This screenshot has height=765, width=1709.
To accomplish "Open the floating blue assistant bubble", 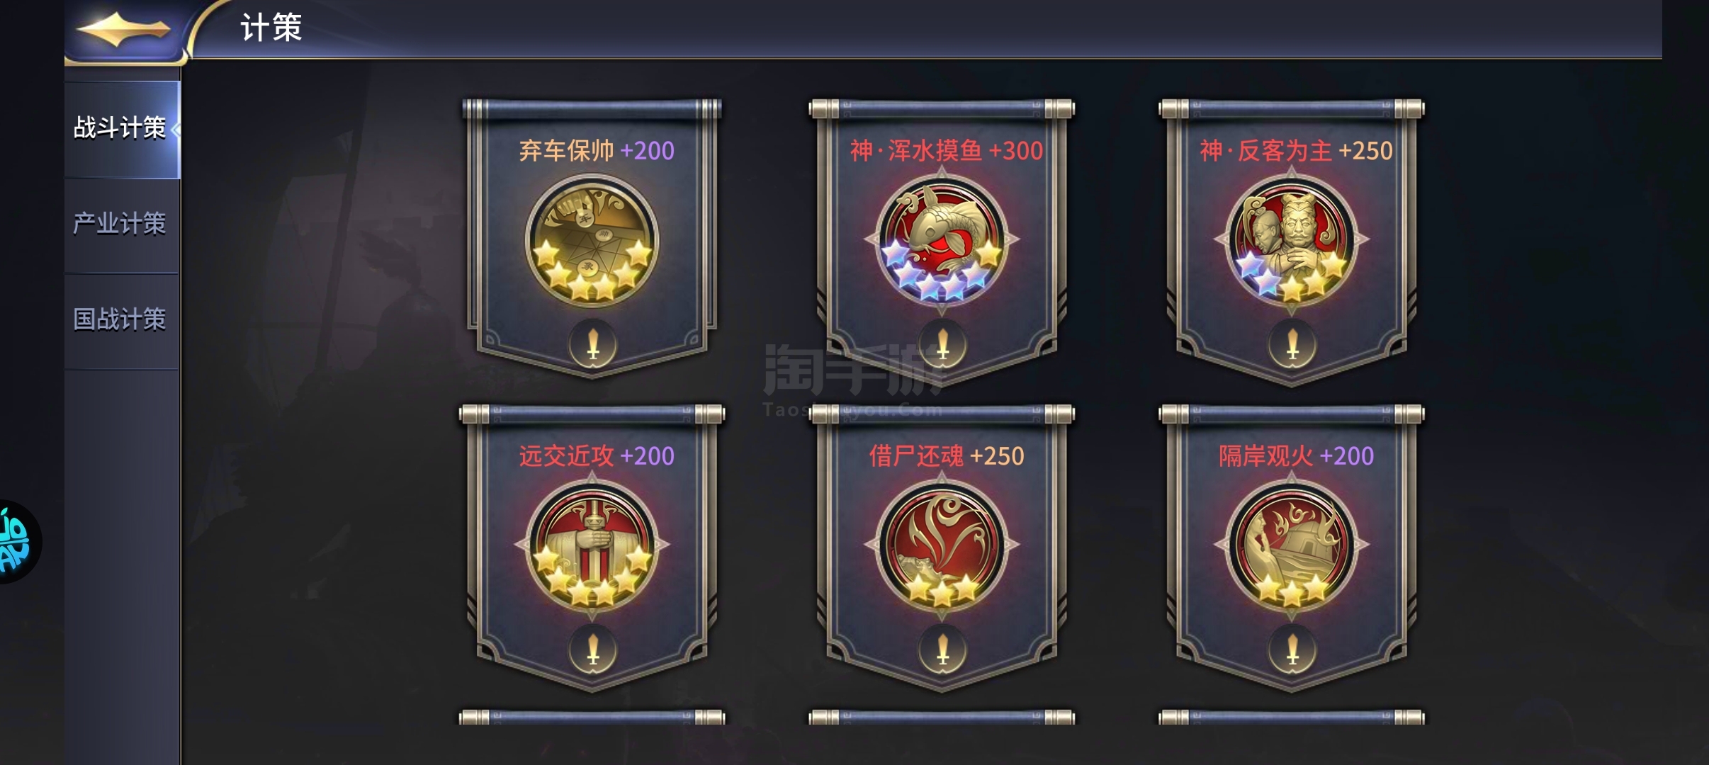I will tap(19, 542).
